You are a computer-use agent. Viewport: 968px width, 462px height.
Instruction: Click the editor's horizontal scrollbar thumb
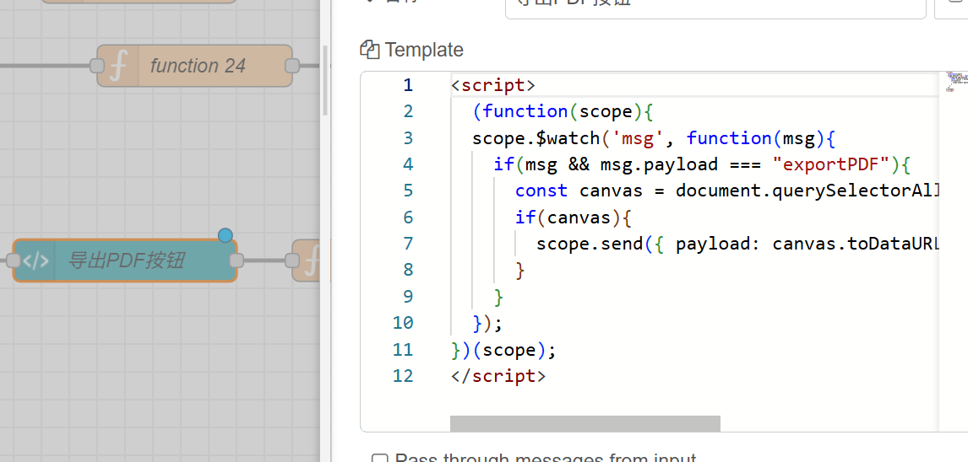tap(585, 423)
